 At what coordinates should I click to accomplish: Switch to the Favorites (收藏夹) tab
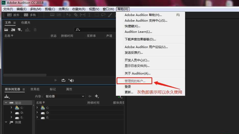pos(26,23)
